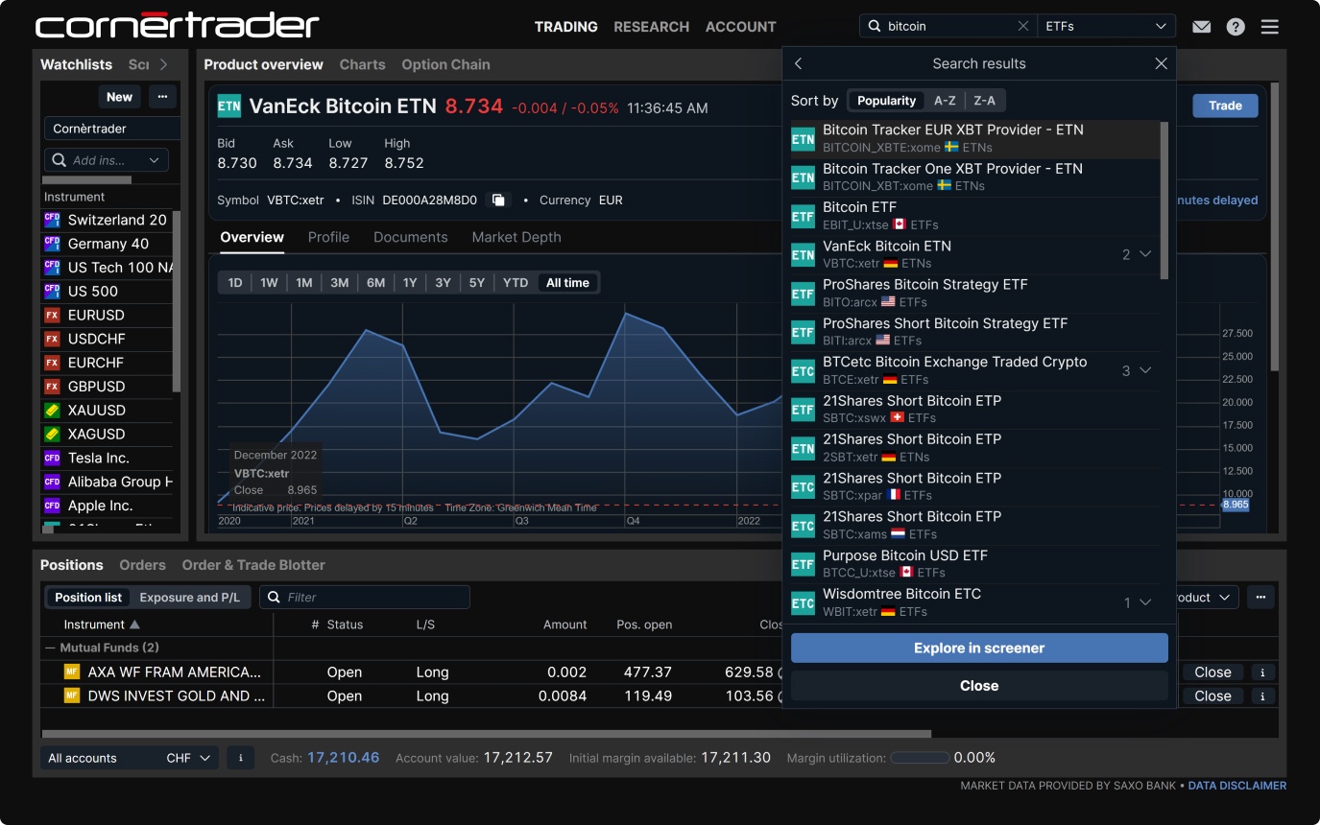Set chart range to YTD
The width and height of the screenshot is (1320, 825).
coord(516,283)
